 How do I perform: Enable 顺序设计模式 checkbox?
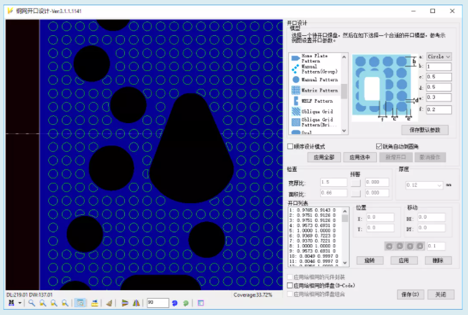[290, 146]
